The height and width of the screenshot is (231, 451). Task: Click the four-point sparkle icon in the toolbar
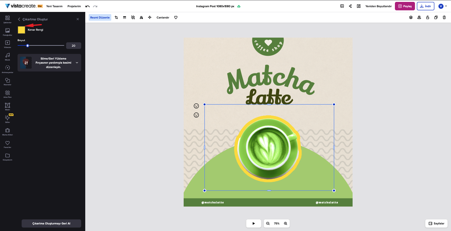coord(150,18)
